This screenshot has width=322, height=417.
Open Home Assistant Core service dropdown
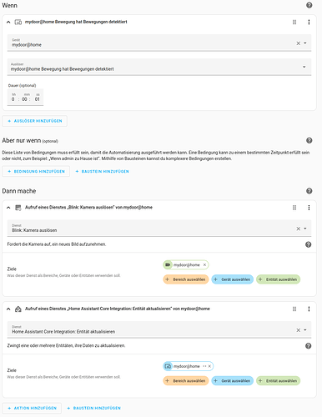[x=305, y=329]
